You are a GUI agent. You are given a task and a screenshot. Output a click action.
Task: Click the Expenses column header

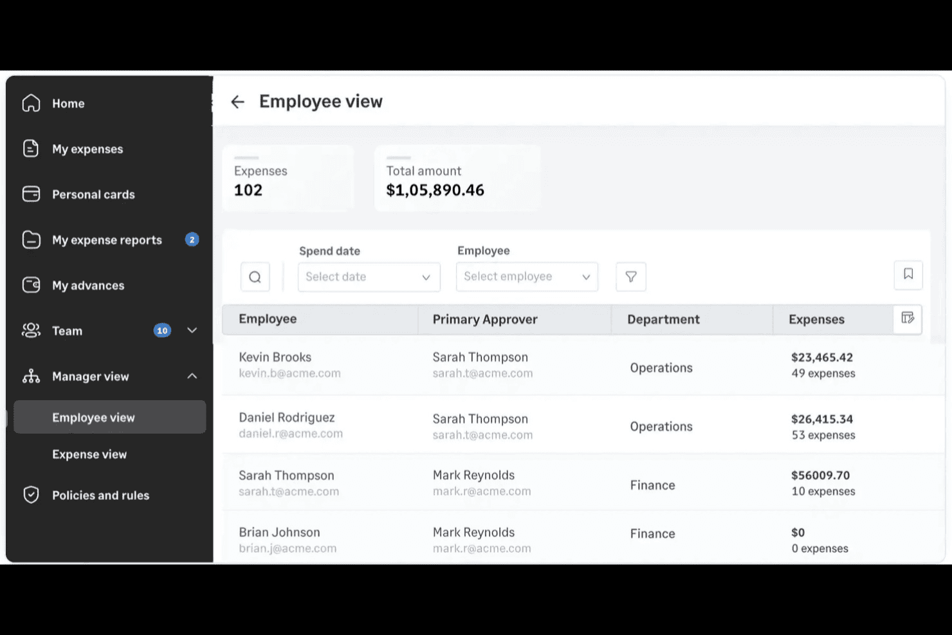[816, 320]
